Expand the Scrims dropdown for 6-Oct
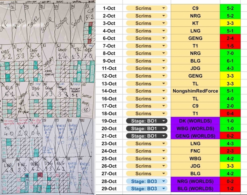Viewport: 247px width, 195px height. [x=147, y=38]
